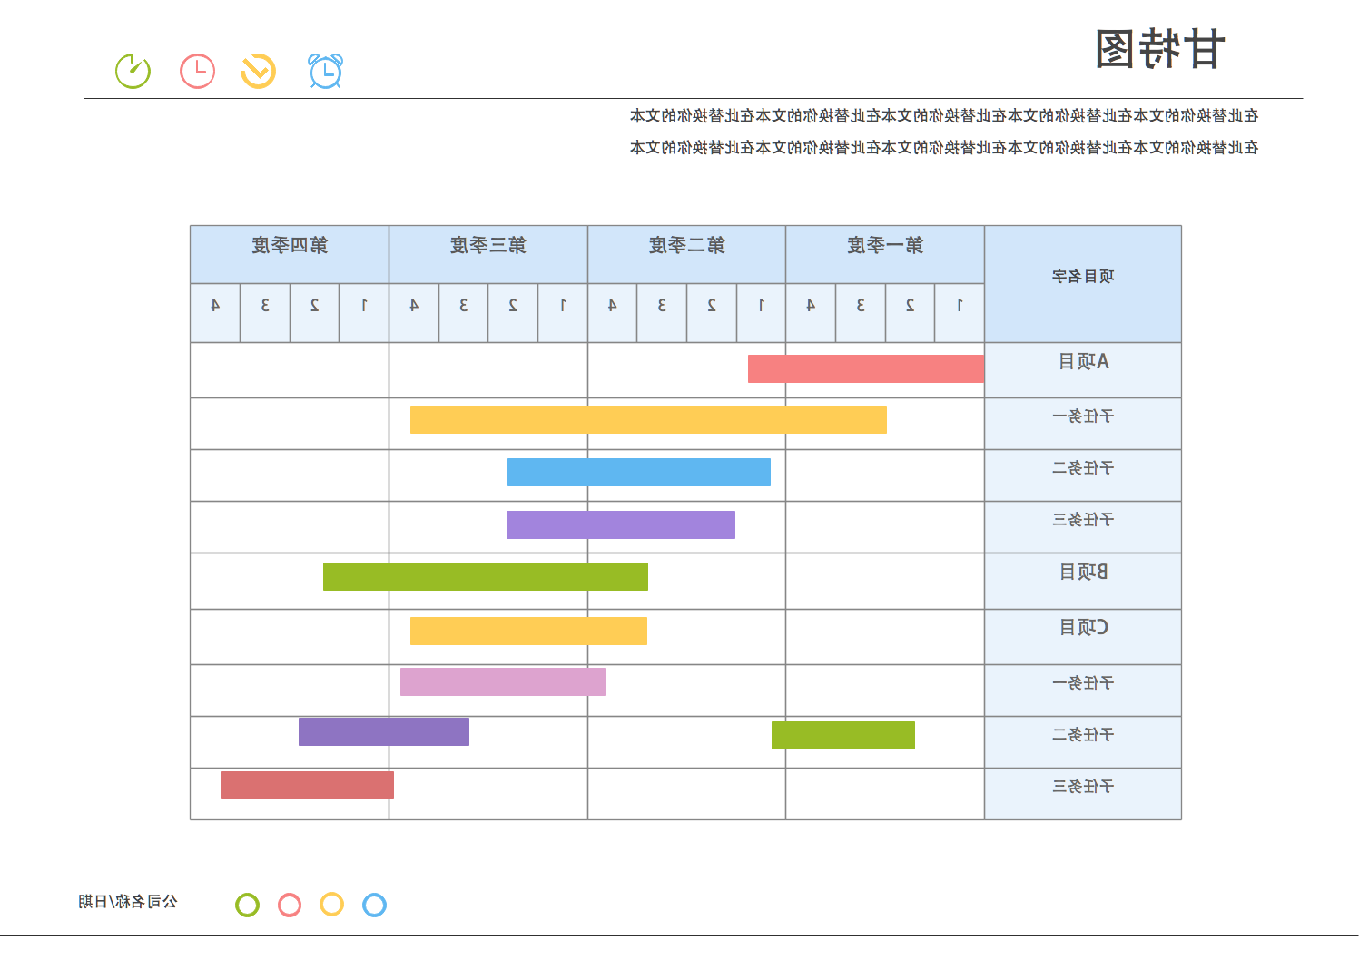
Task: Click the pink round clock icon
Action: tap(197, 71)
